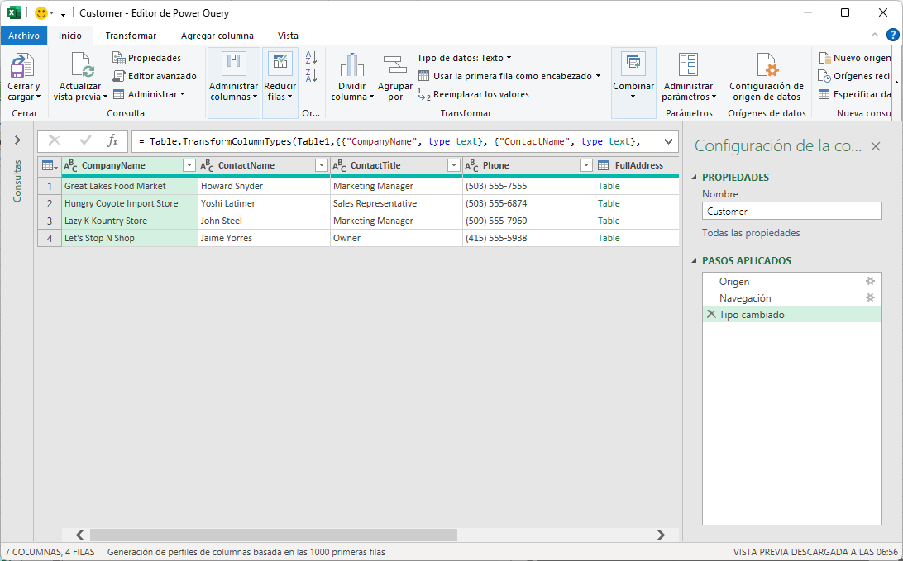Image resolution: width=903 pixels, height=561 pixels.
Task: Open dropdown arrow next to Usar la primera fila
Action: click(598, 76)
